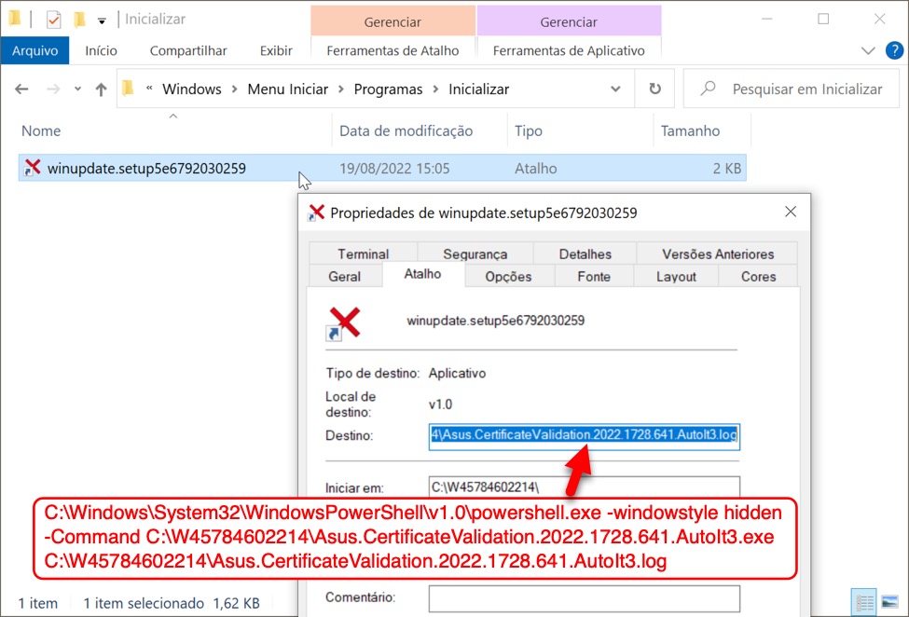Select the Geral tab
Screen dimensions: 909x617
point(344,276)
